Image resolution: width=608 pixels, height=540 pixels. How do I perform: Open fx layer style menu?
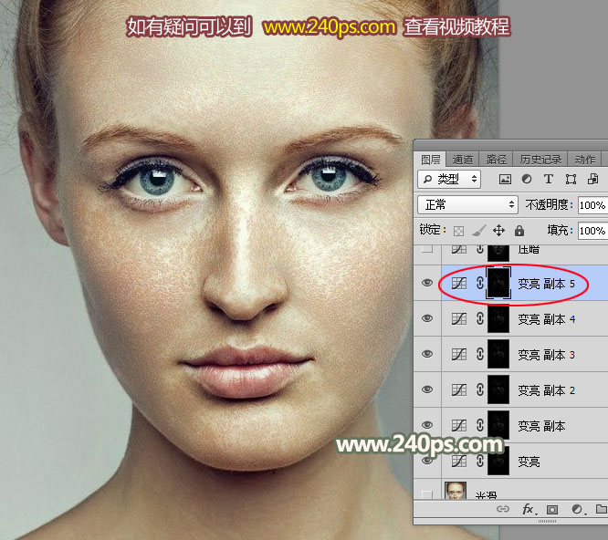(529, 509)
